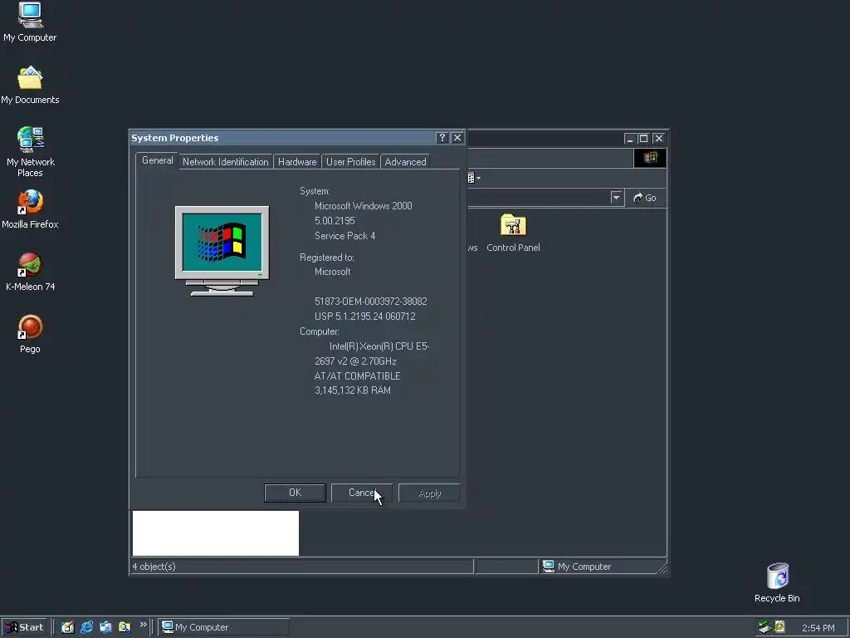This screenshot has width=850, height=638.
Task: Click the 3,145,132 KB RAM text
Action: click(x=352, y=390)
